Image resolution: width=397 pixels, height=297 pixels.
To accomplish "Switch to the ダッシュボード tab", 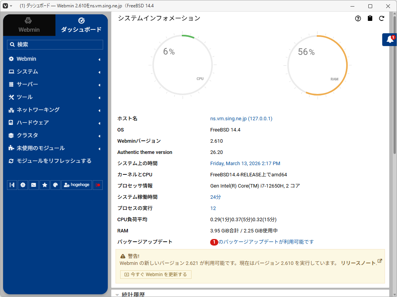I will [81, 25].
